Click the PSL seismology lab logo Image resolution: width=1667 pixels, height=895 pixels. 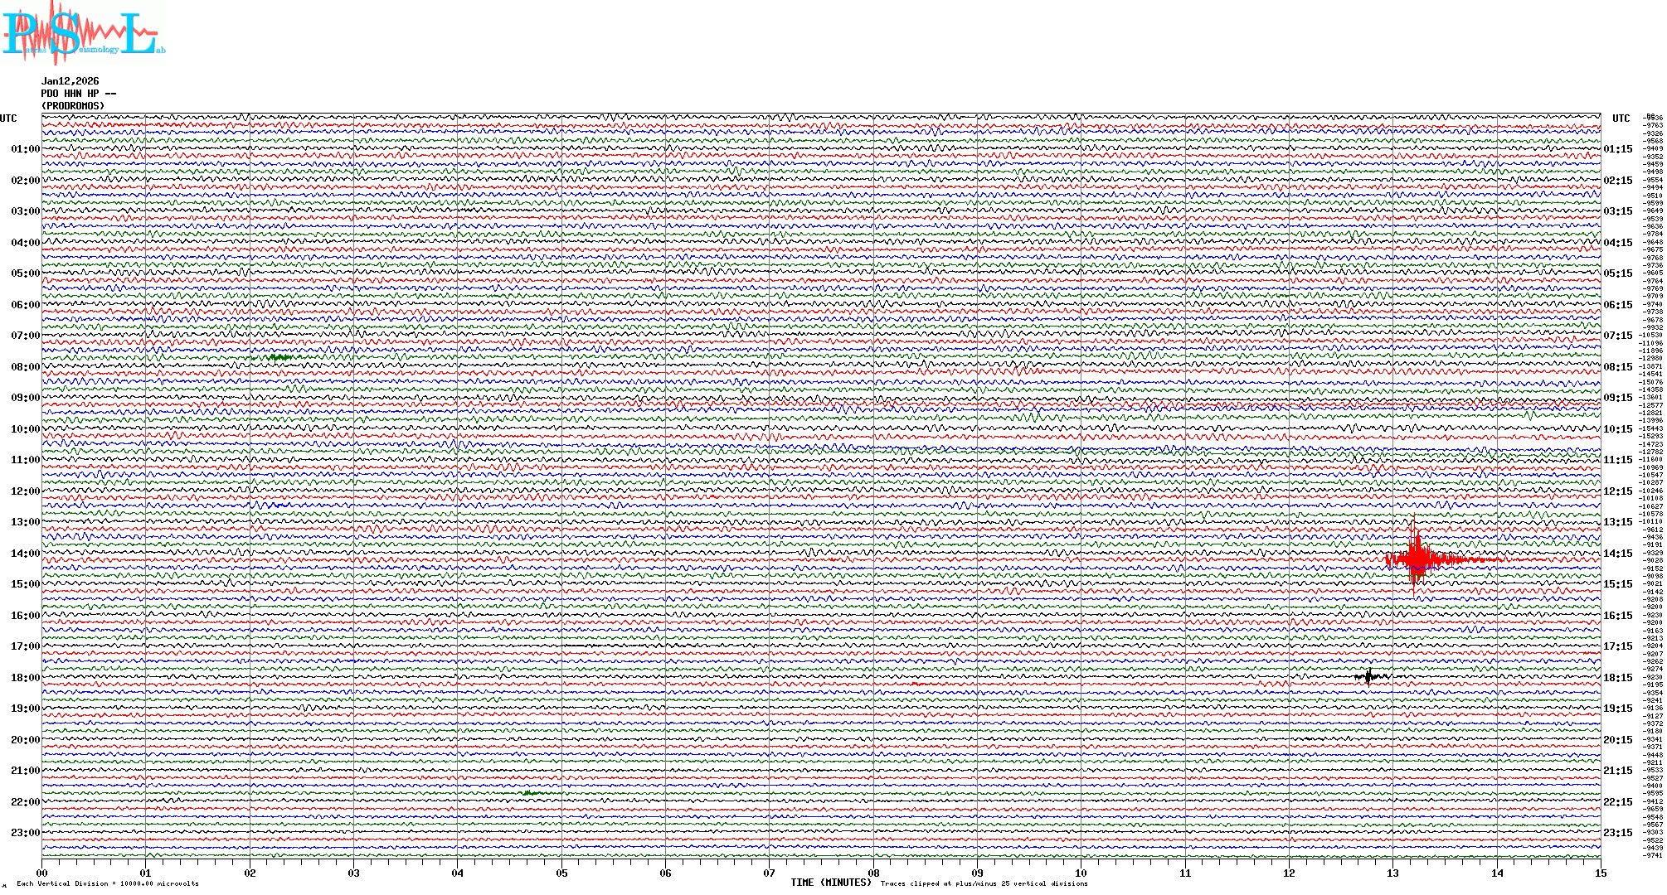point(81,33)
